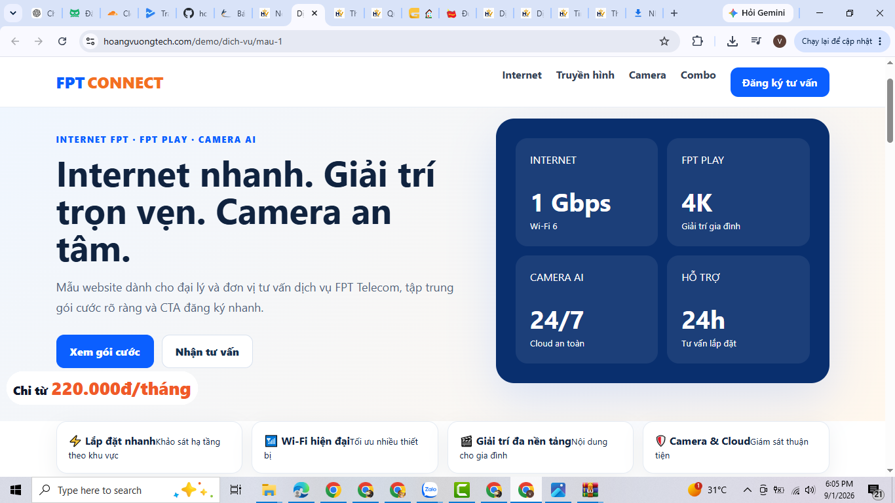Open the Internet menu item
The width and height of the screenshot is (895, 503).
[x=522, y=75]
